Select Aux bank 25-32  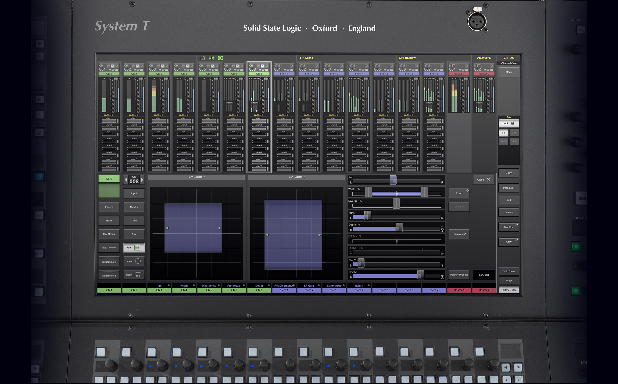[514, 141]
